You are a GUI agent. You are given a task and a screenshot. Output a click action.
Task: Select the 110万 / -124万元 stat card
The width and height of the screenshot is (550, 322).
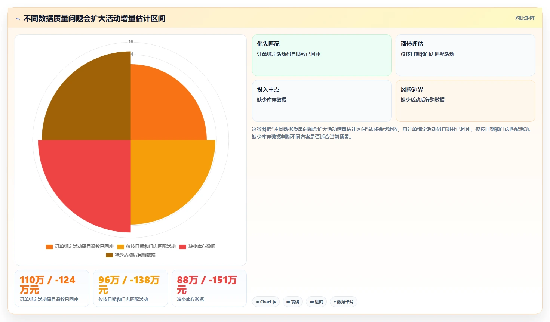52,288
